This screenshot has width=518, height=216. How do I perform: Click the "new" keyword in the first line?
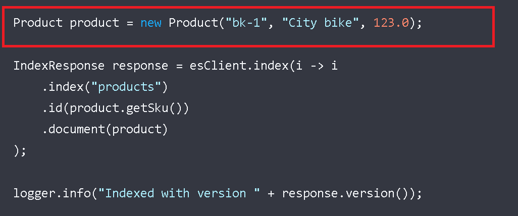click(151, 23)
